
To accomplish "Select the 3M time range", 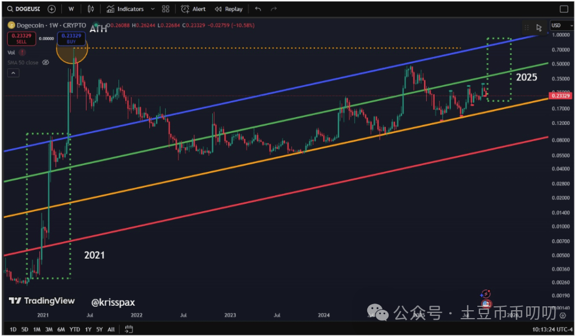I will pos(49,329).
